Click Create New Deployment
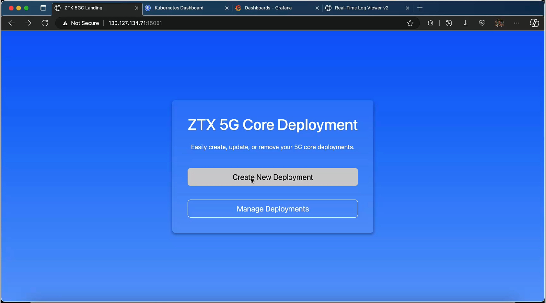Viewport: 546px width, 303px height. [x=272, y=177]
